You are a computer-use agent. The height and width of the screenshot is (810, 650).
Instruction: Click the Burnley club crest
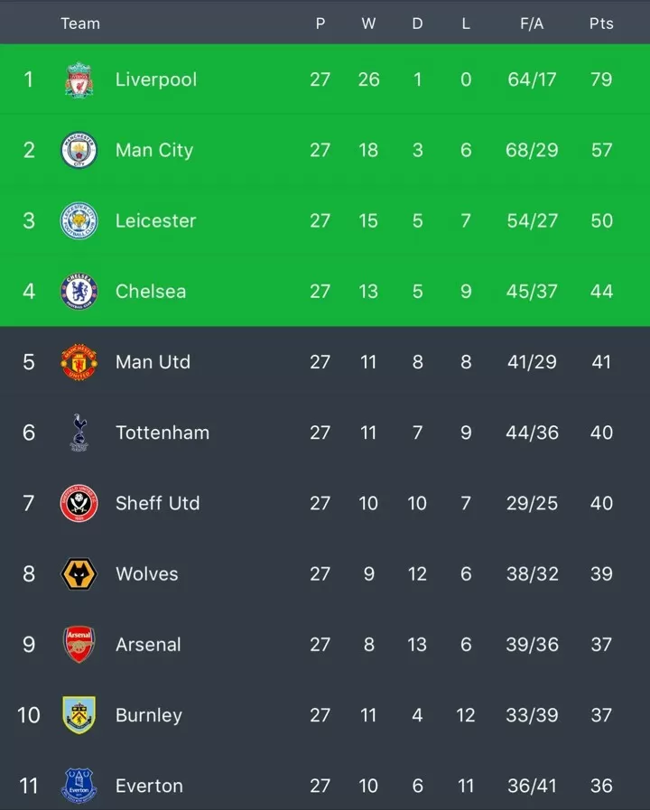pos(79,715)
